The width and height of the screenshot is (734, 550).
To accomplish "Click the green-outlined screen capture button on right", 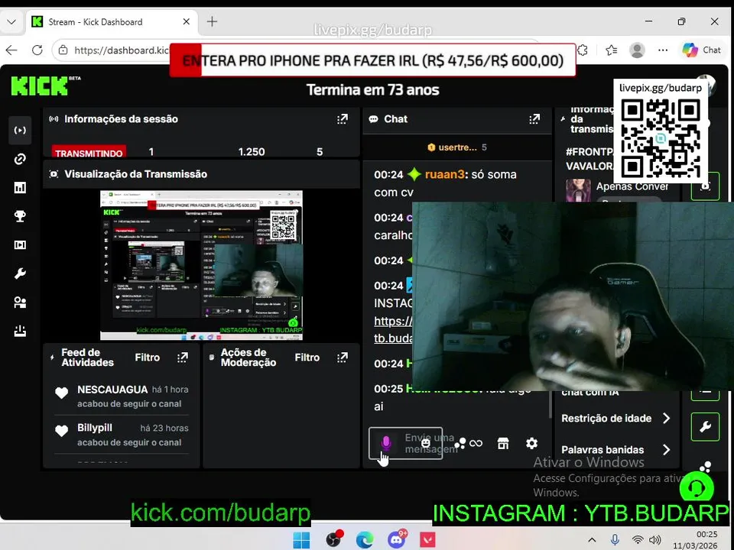I will [705, 186].
